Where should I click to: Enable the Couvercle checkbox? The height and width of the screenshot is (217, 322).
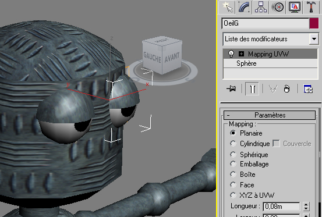point(276,143)
